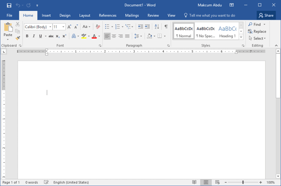The height and width of the screenshot is (186, 281).
Task: Expand Paste options arrow below Paste
Action: click(8, 40)
